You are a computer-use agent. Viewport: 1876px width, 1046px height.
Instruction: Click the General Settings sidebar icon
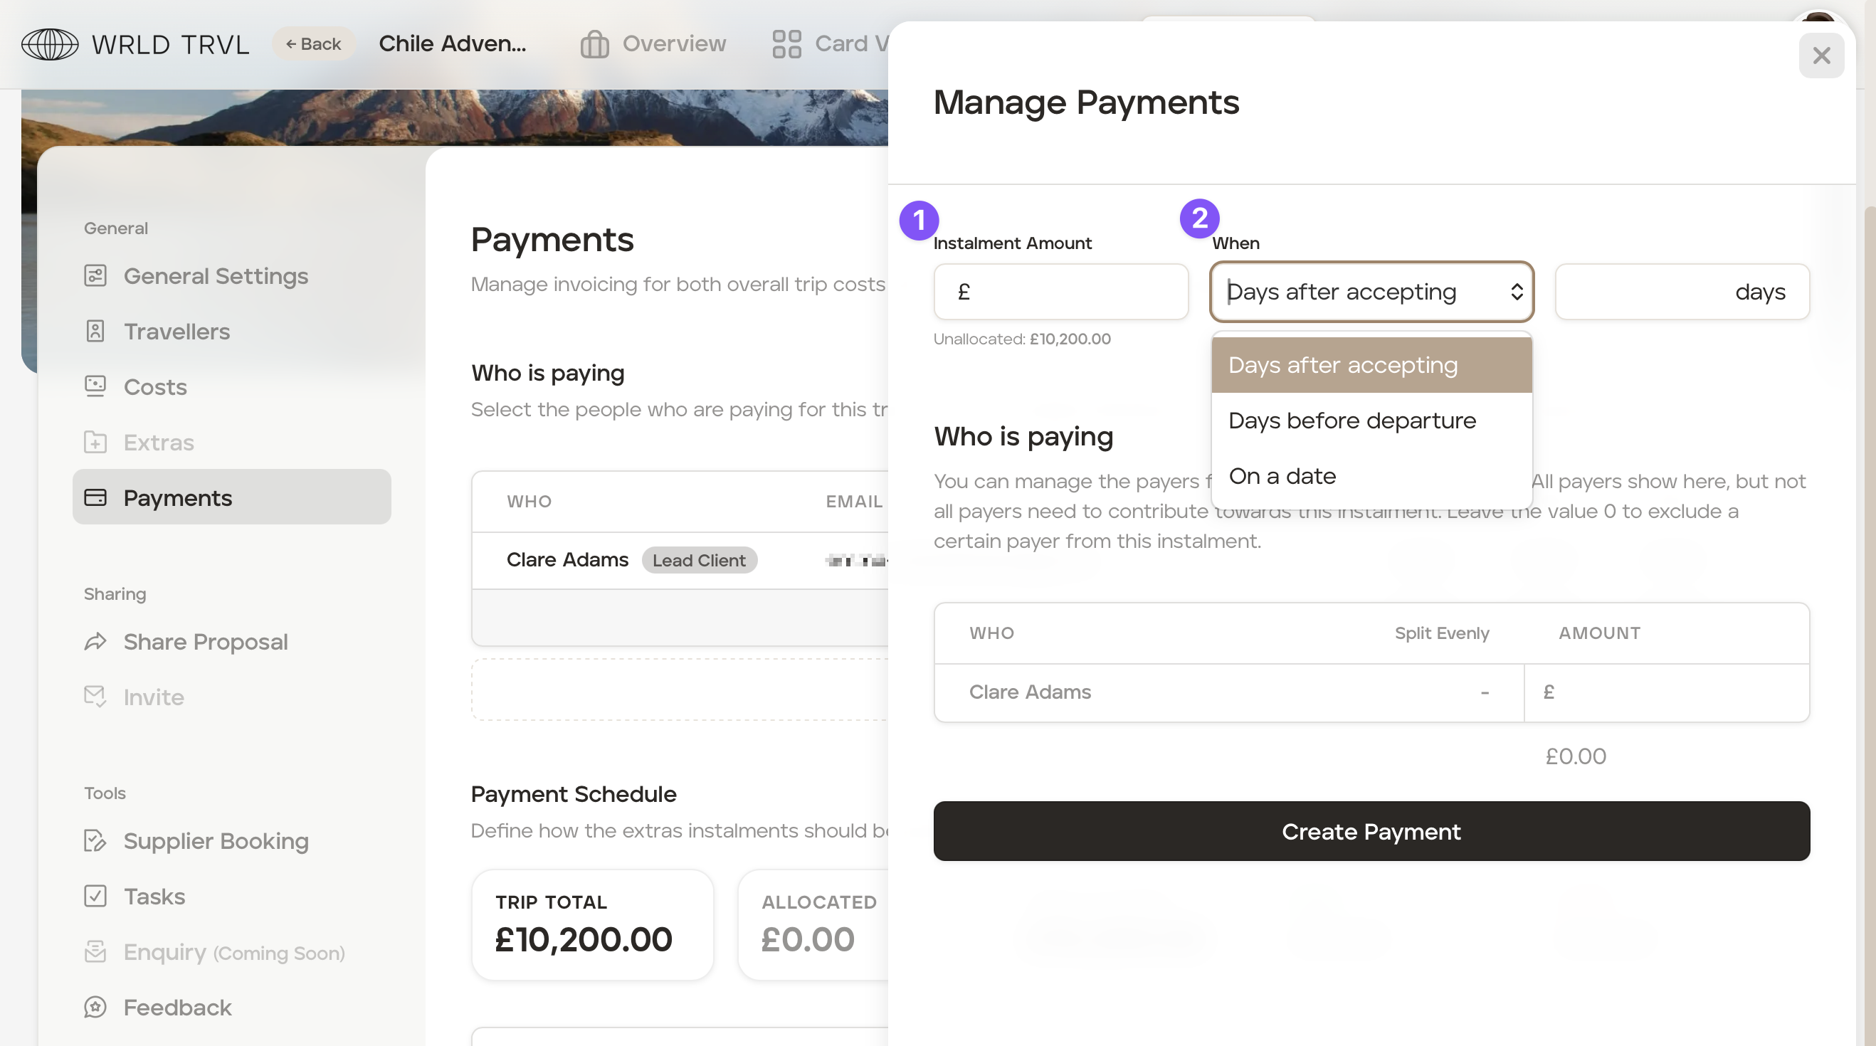coord(95,276)
